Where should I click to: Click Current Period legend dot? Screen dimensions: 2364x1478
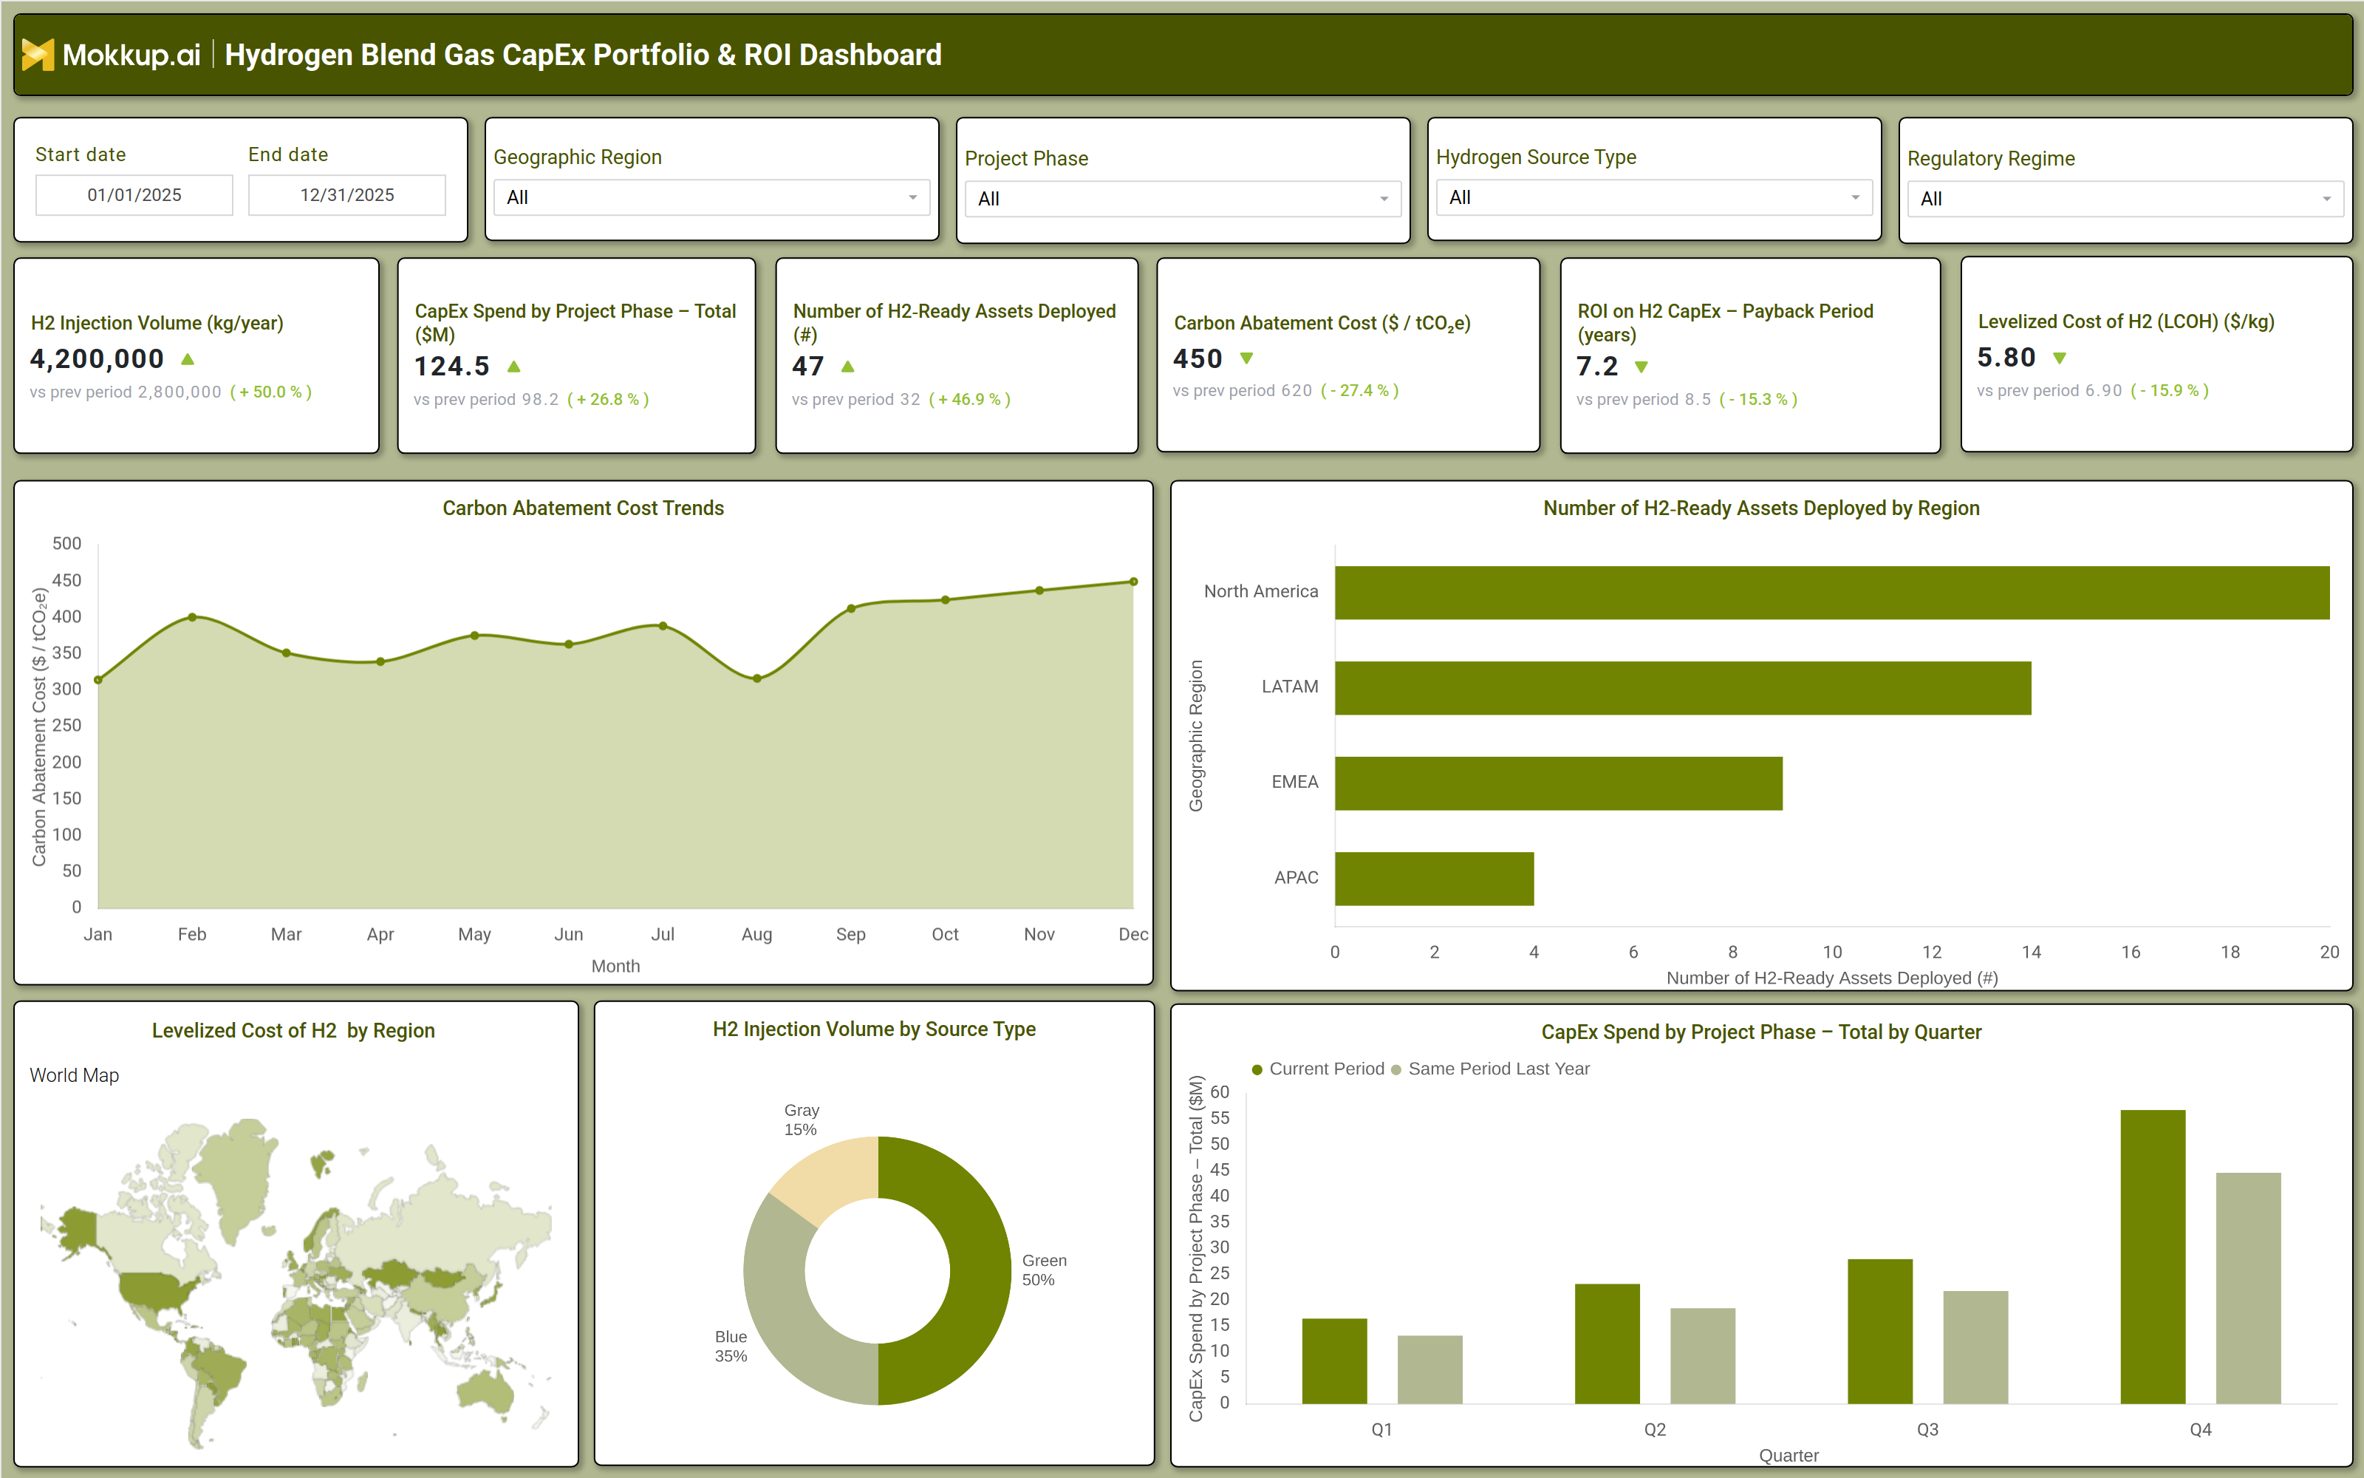click(1257, 1069)
